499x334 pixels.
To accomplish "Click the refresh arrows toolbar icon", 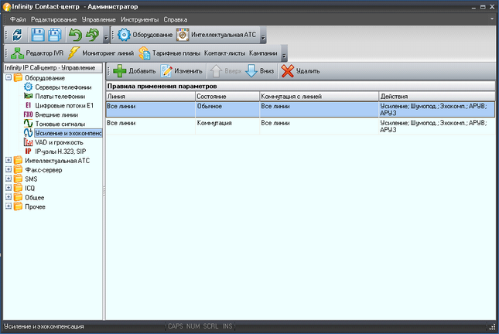I will 17,35.
